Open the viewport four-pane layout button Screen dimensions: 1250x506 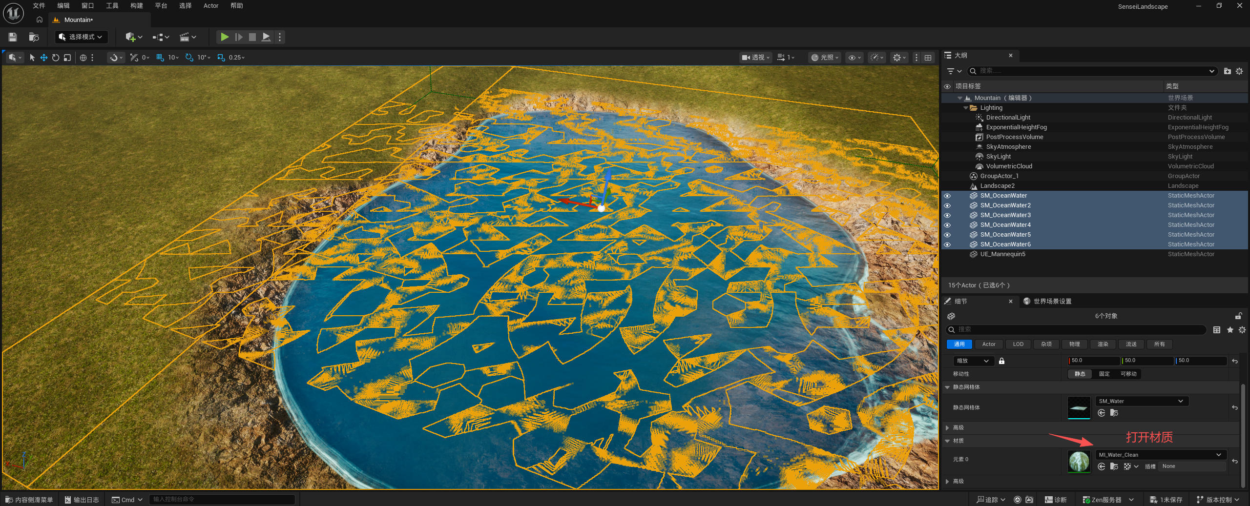(928, 58)
